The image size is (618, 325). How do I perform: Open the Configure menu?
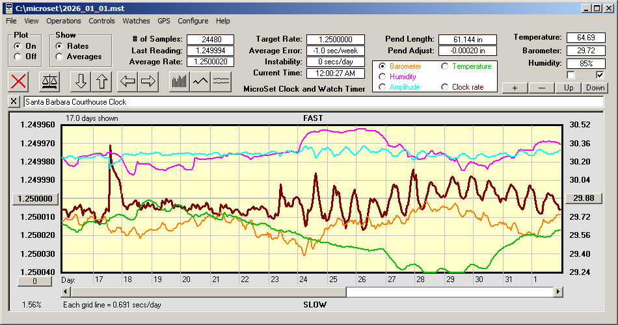(193, 21)
